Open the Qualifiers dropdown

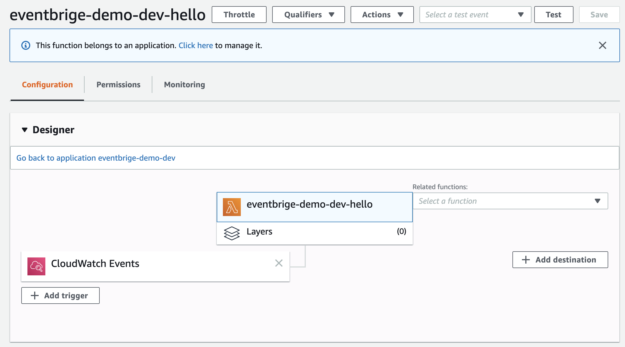[308, 15]
